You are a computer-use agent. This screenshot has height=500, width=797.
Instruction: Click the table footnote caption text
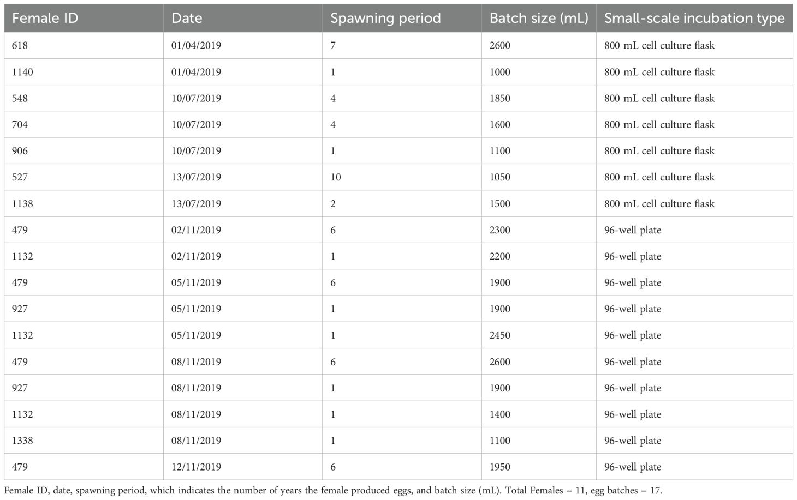coord(333,491)
